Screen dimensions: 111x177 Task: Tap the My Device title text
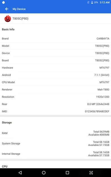point(19,9)
